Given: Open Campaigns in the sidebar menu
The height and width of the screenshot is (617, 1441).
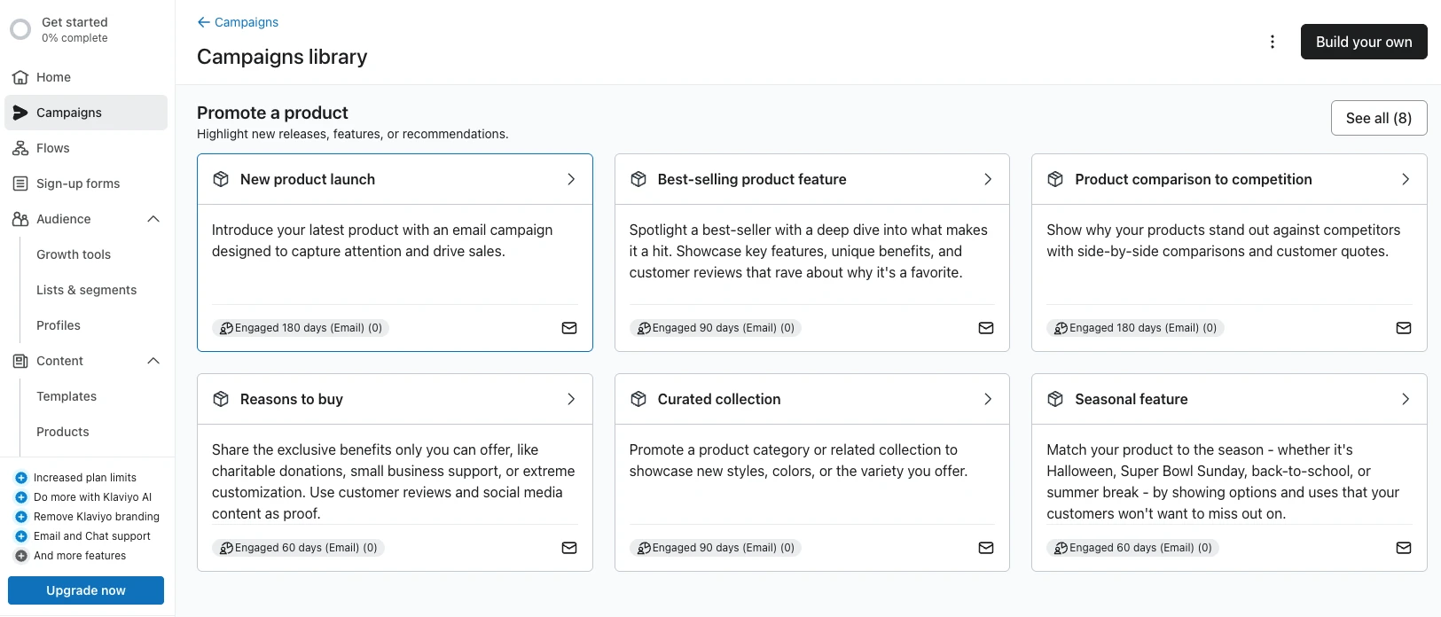Looking at the screenshot, I should point(69,113).
